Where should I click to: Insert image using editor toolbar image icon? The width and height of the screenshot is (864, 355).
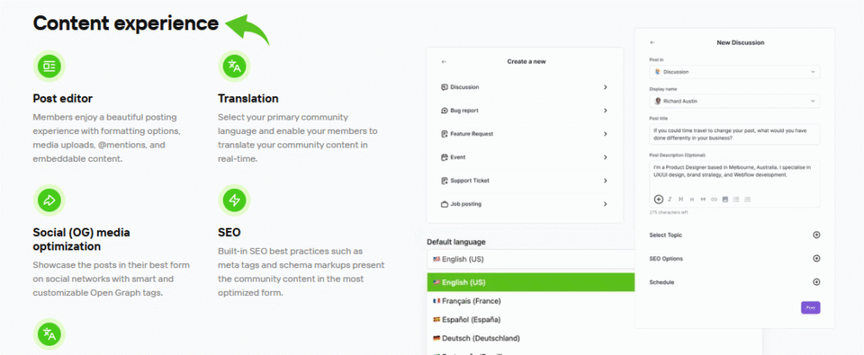tap(725, 199)
